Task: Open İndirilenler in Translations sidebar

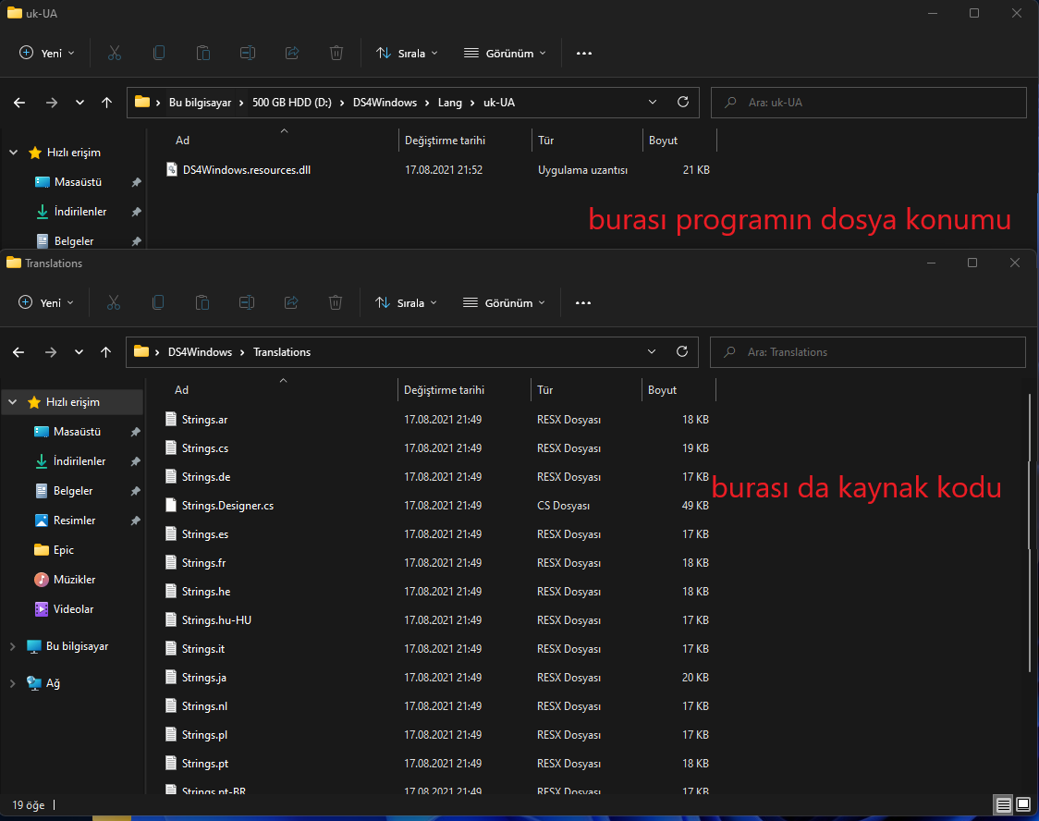Action: coord(79,461)
